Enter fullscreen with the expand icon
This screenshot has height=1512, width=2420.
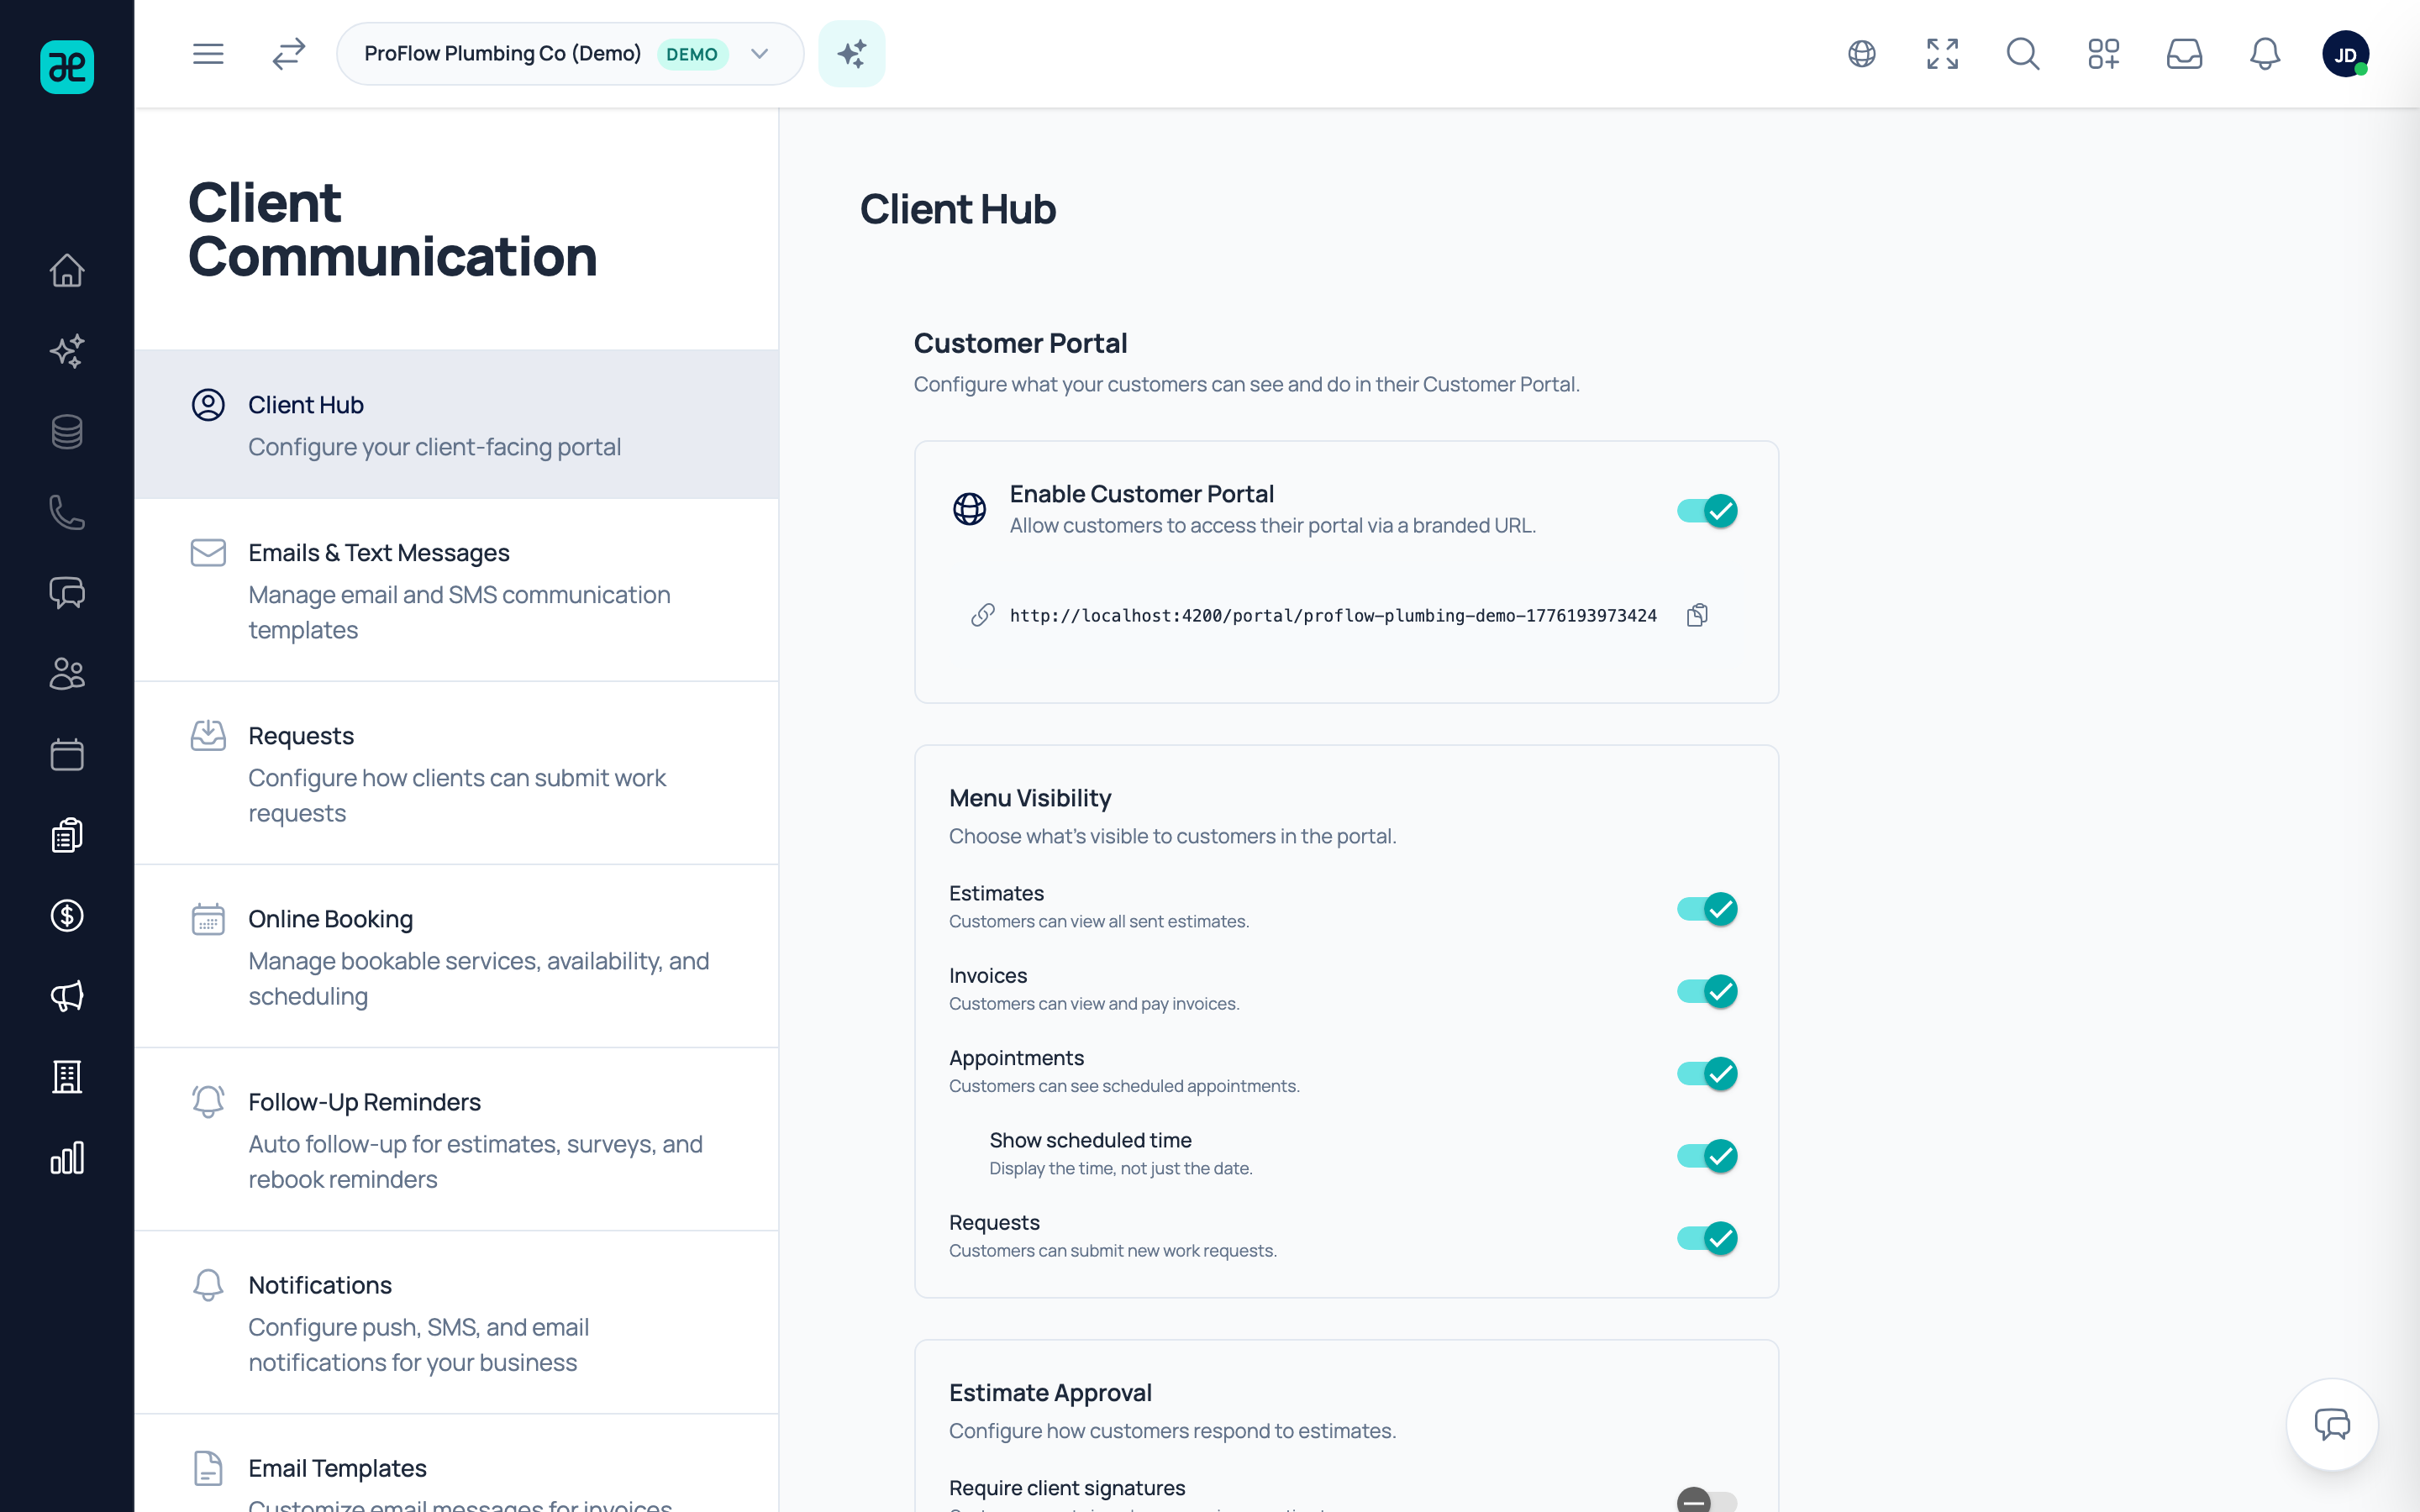click(1942, 54)
